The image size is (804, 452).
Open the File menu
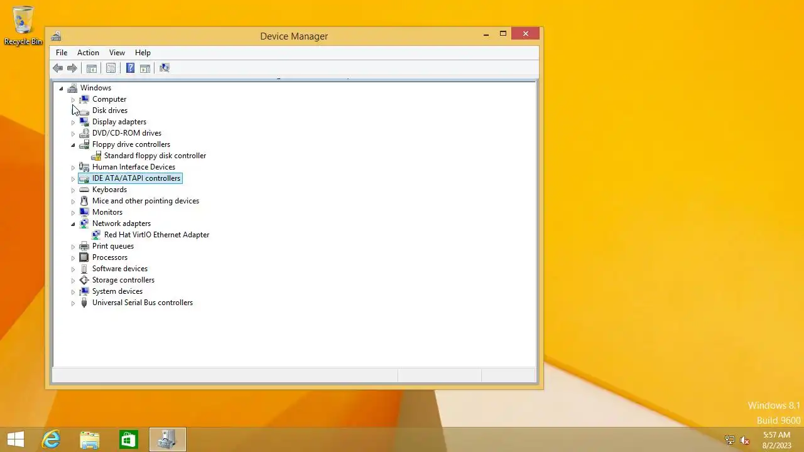[x=62, y=53]
